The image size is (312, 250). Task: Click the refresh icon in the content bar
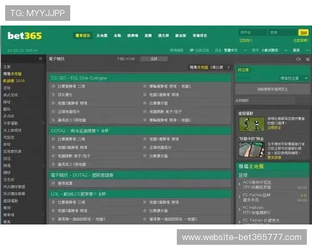tap(298, 59)
